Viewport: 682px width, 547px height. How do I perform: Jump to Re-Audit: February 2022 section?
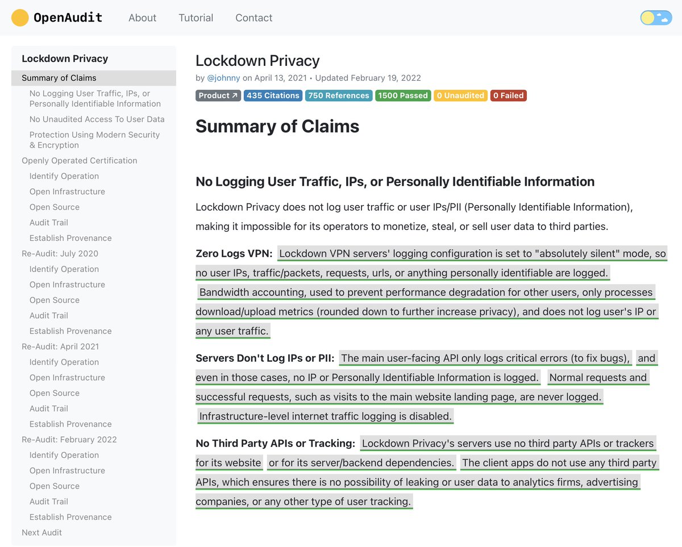[69, 440]
